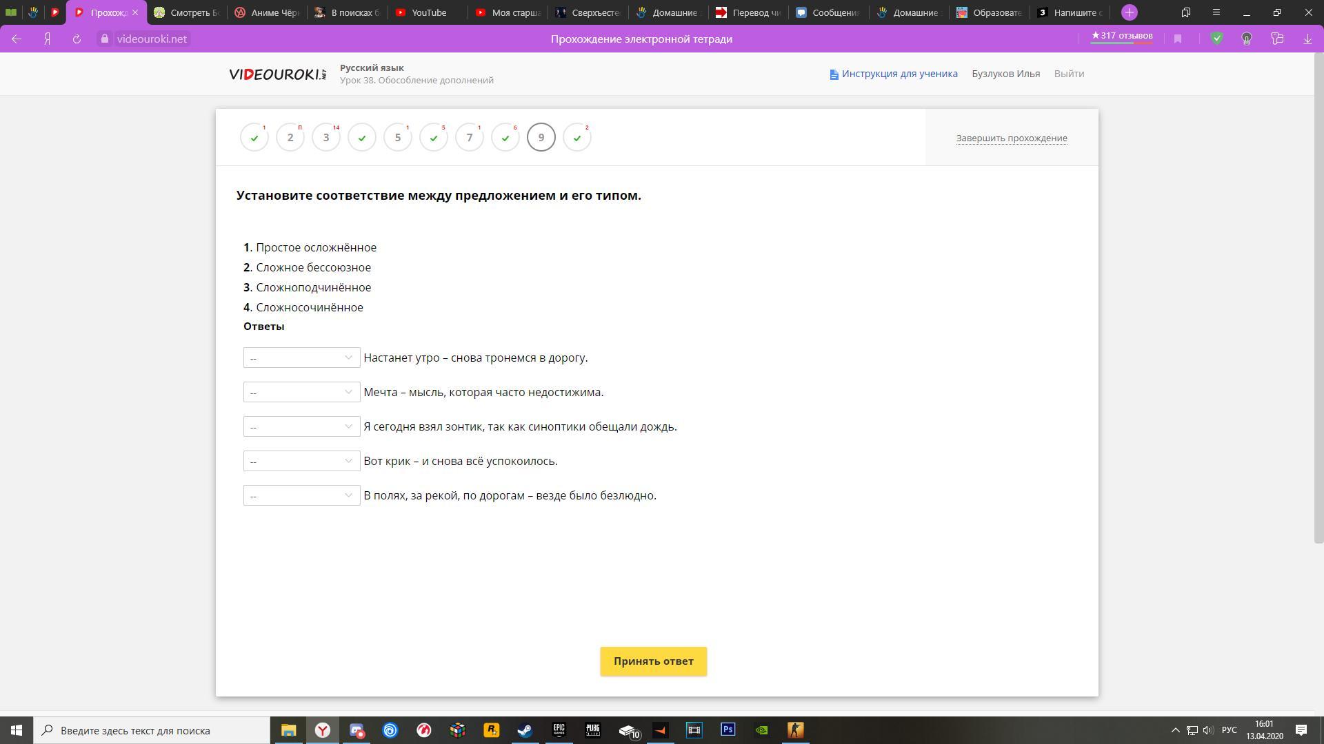Open NVIDIA GeForce from the taskbar
The height and width of the screenshot is (744, 1324).
pyautogui.click(x=761, y=730)
